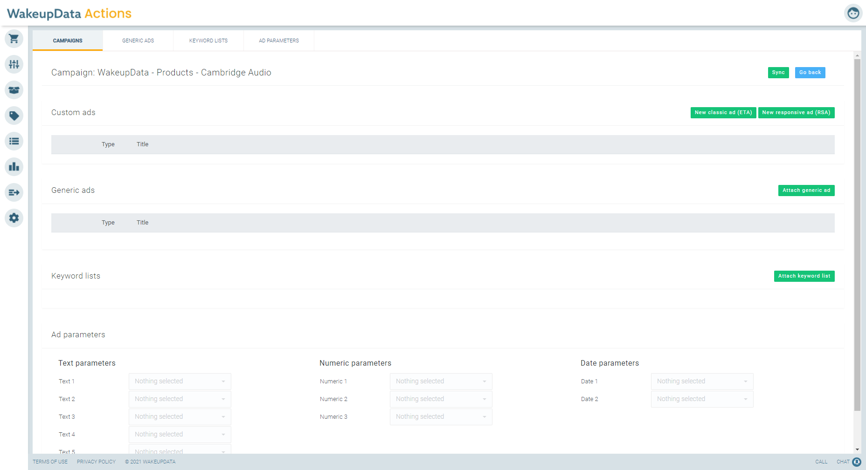Open the open-box sidebar icon
This screenshot has height=470, width=866.
[14, 90]
